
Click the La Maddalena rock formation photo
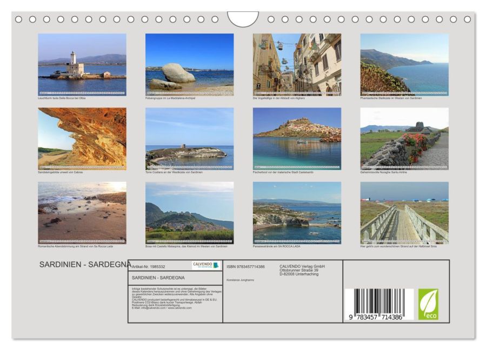189,65
